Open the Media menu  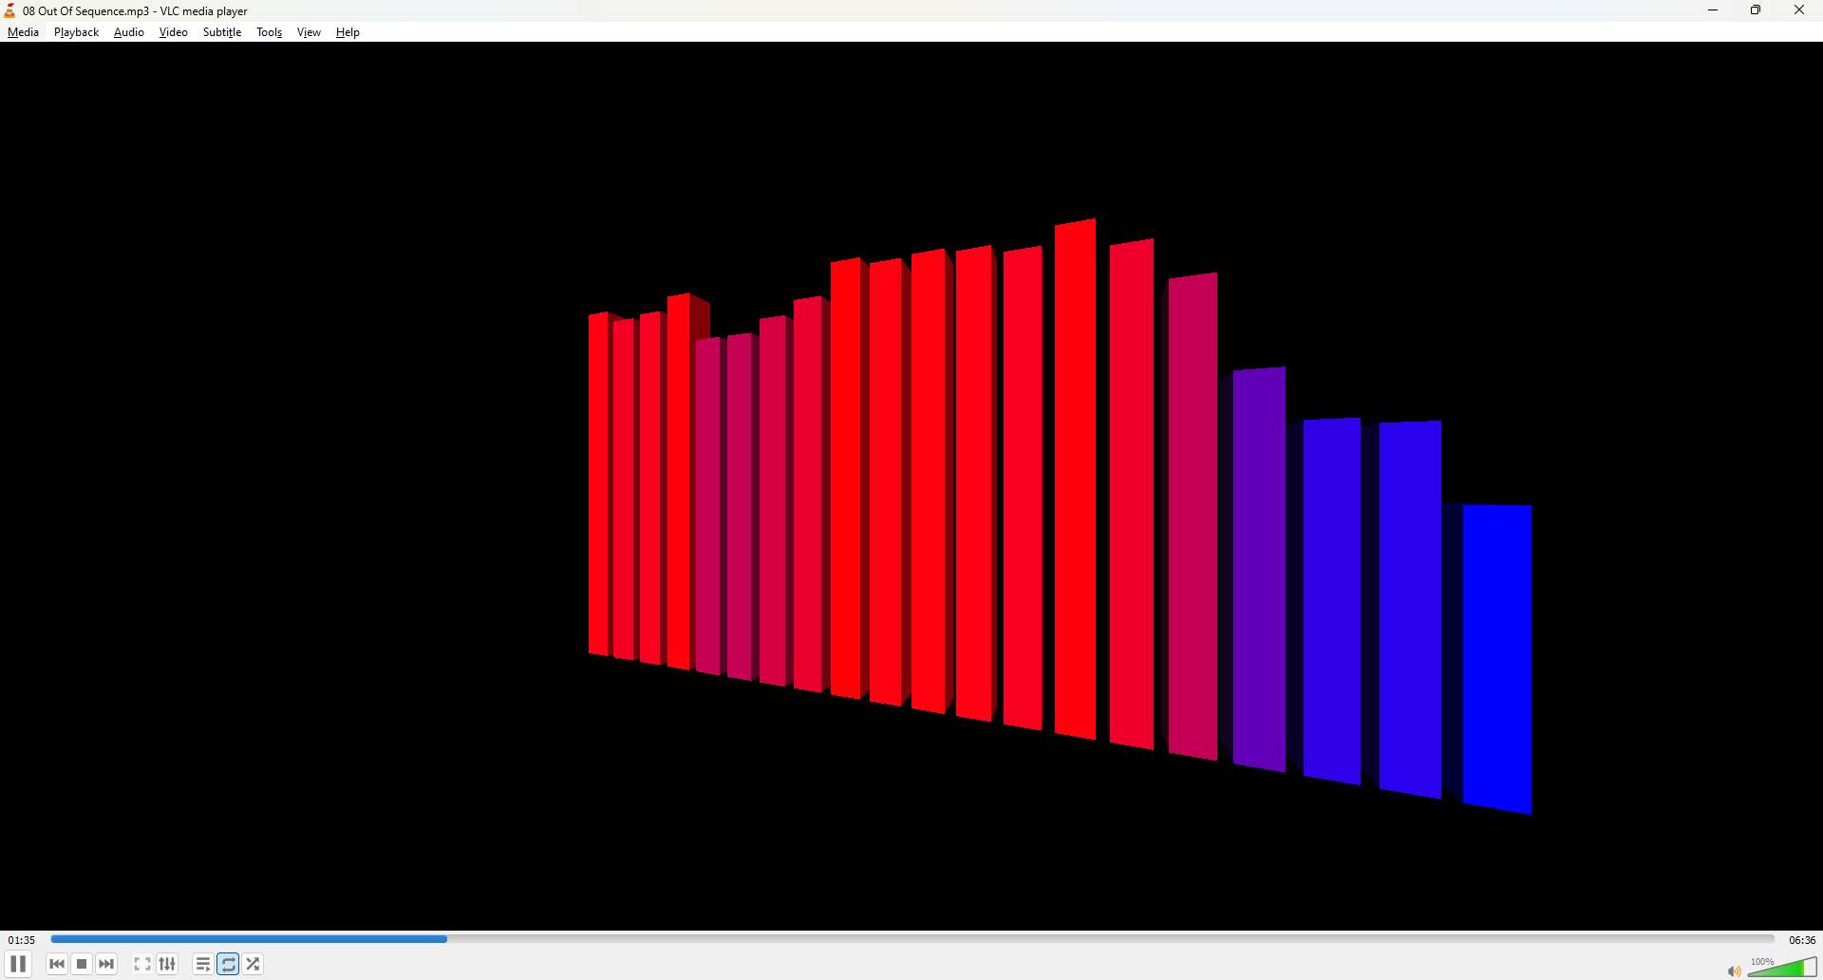click(23, 32)
